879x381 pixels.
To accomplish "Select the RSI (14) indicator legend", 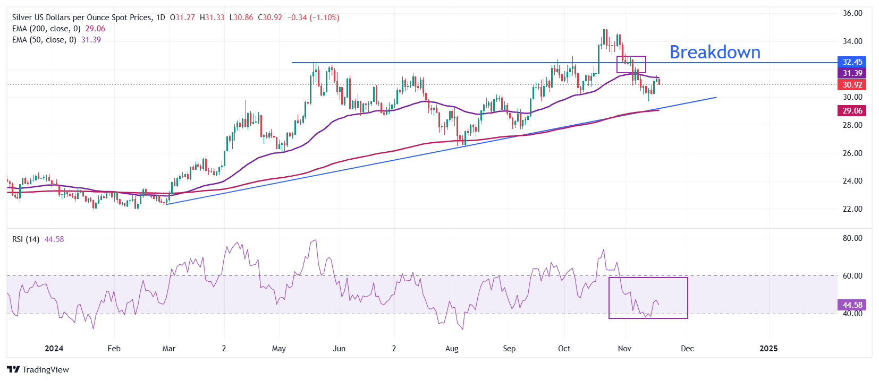I will (26, 239).
